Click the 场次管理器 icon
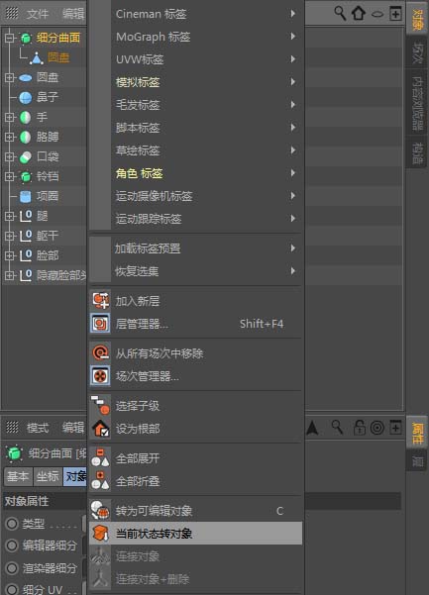This screenshot has width=429, height=595. (100, 376)
